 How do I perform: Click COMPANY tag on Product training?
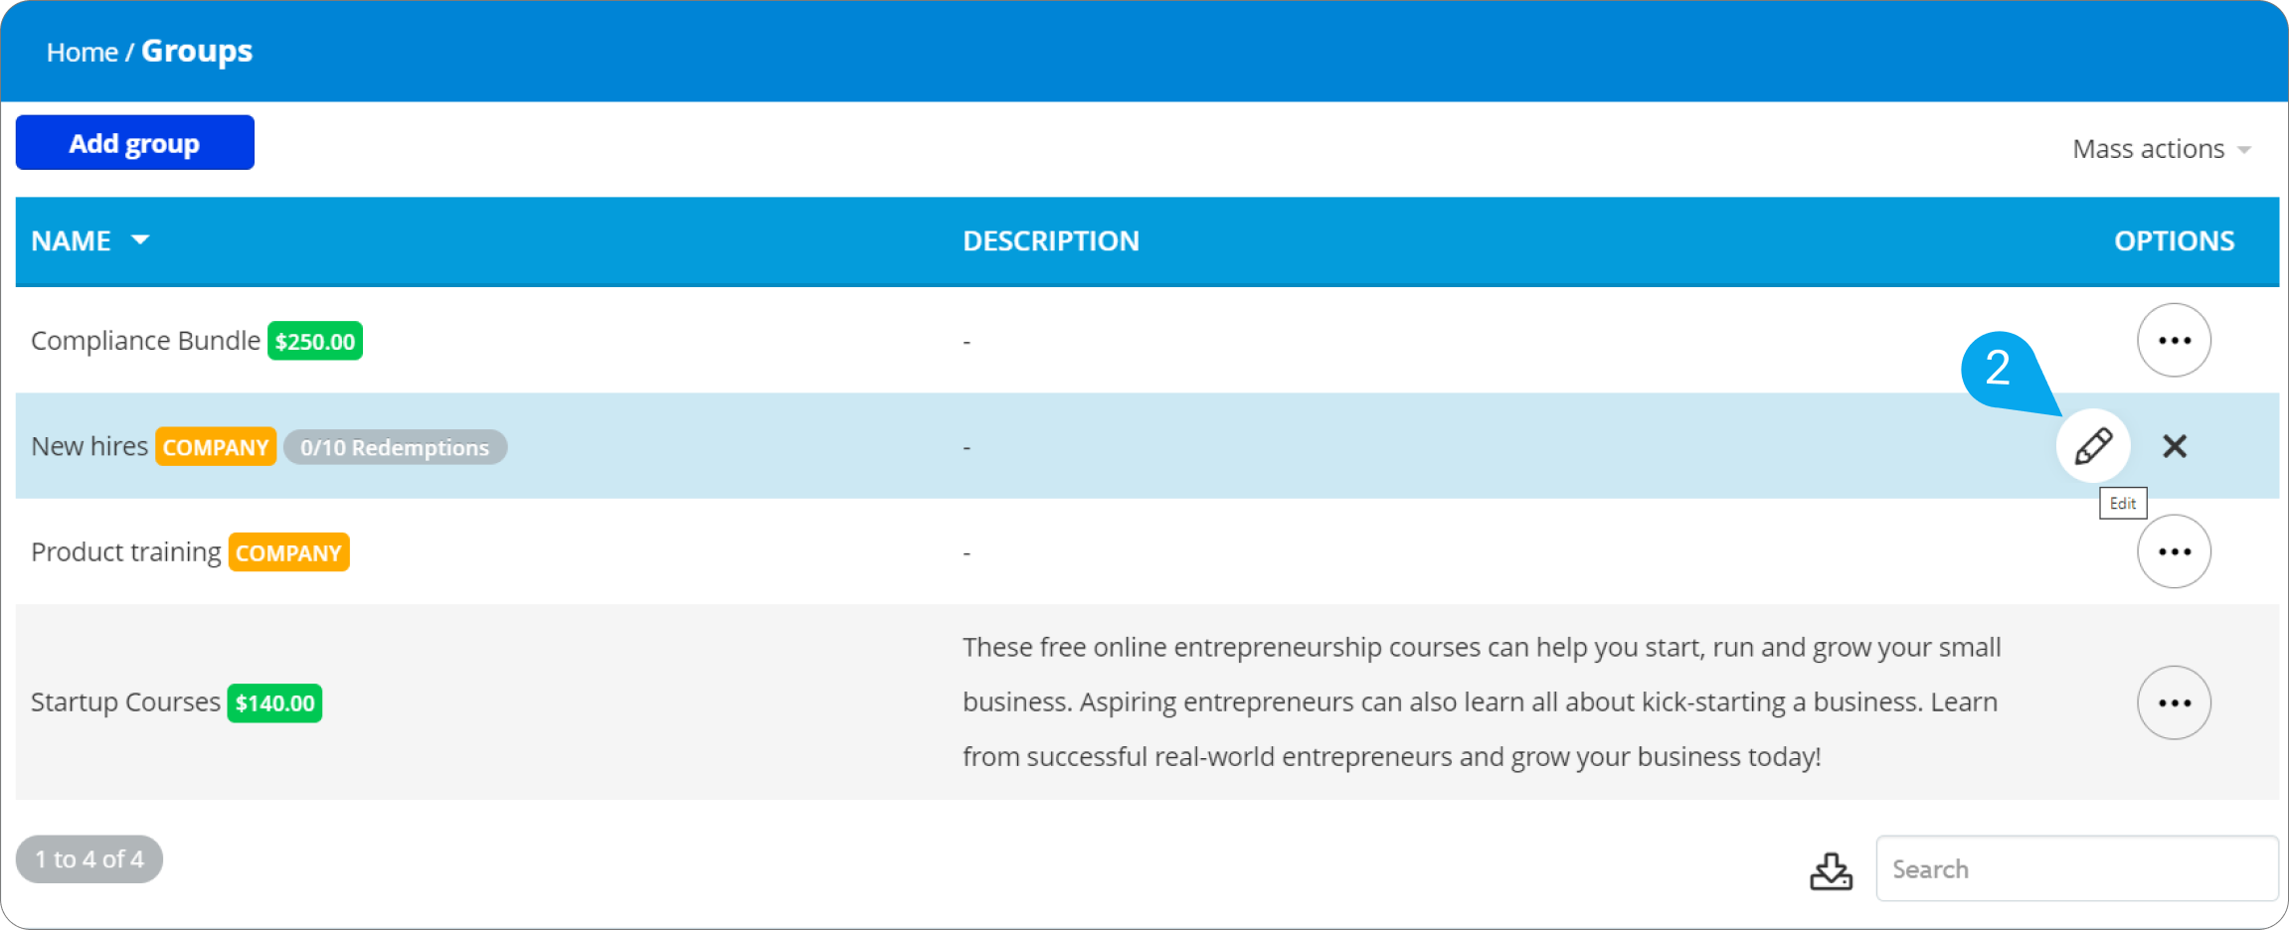pos(288,552)
